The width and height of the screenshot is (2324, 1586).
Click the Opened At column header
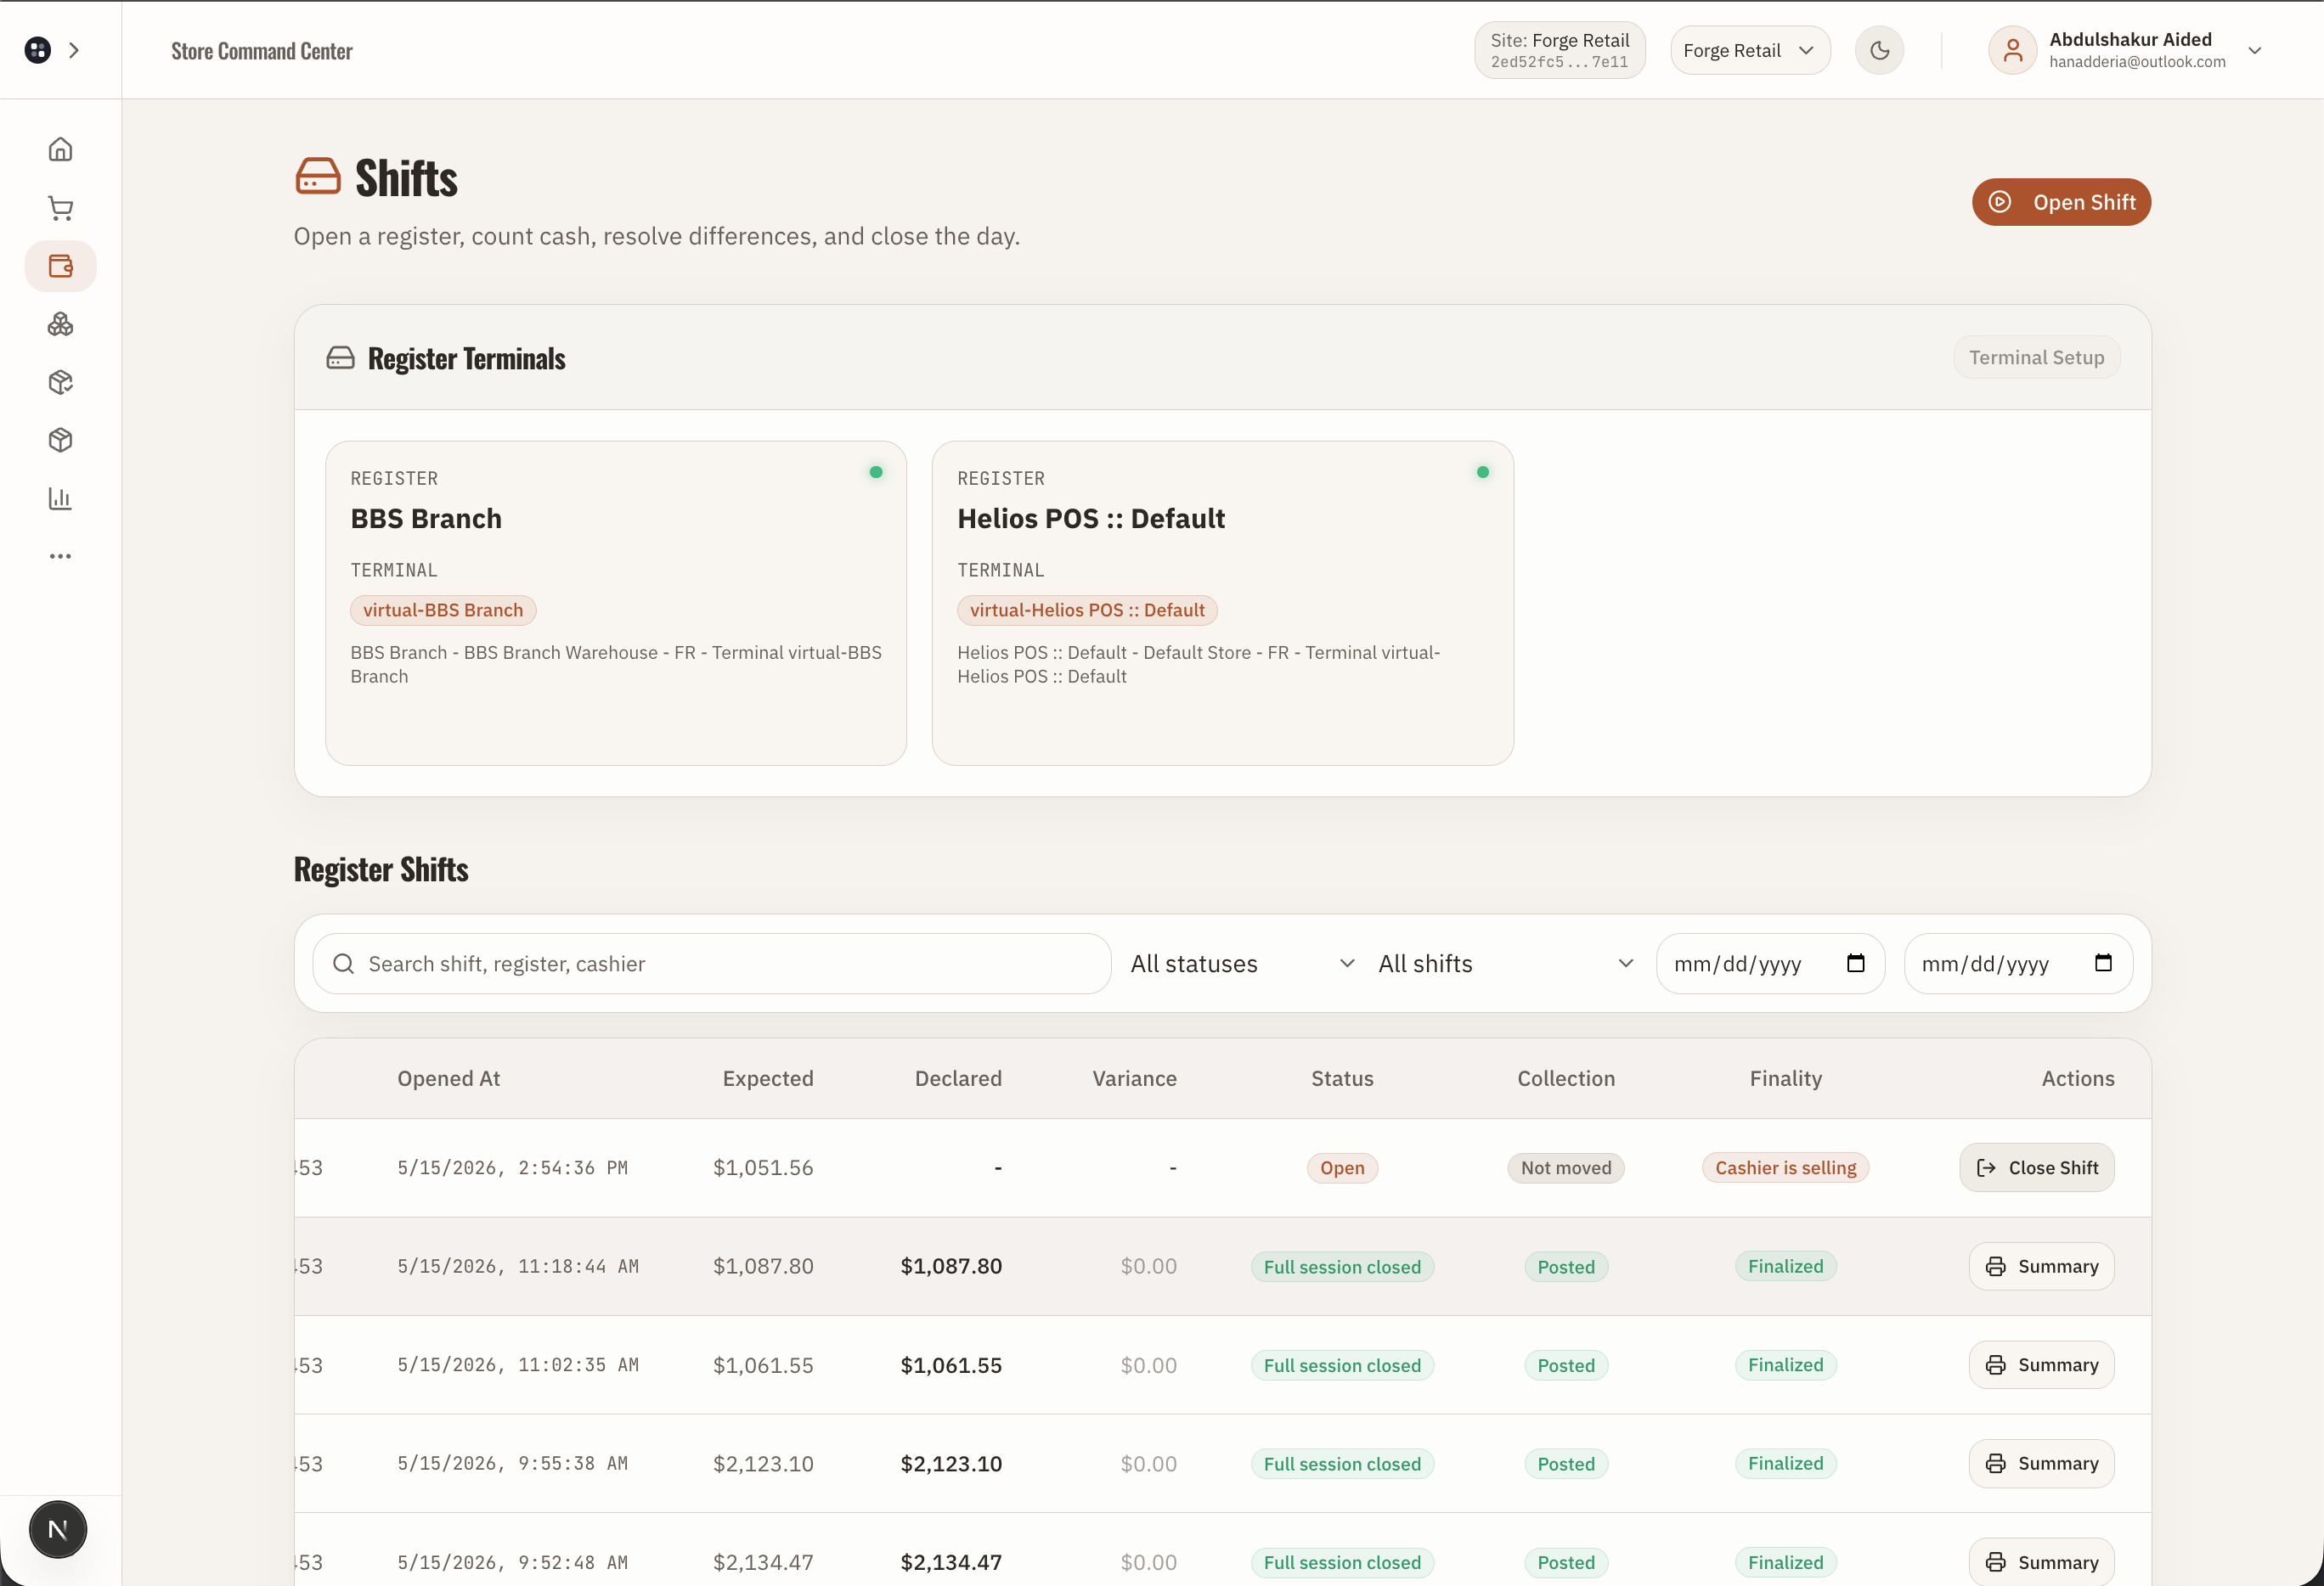[448, 1078]
